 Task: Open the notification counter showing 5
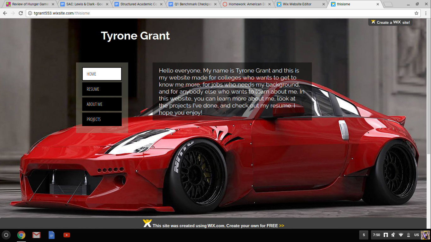tap(363, 235)
